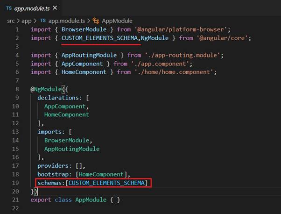
Task: Click the TS icon in the breadcrumb
Action: [x=43, y=21]
